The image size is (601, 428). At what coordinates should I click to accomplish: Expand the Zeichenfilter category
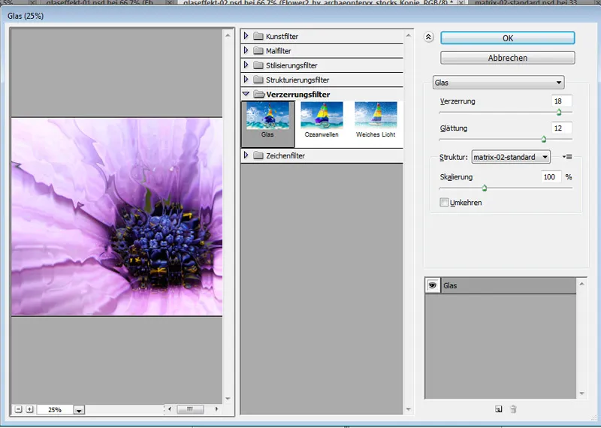coord(246,155)
